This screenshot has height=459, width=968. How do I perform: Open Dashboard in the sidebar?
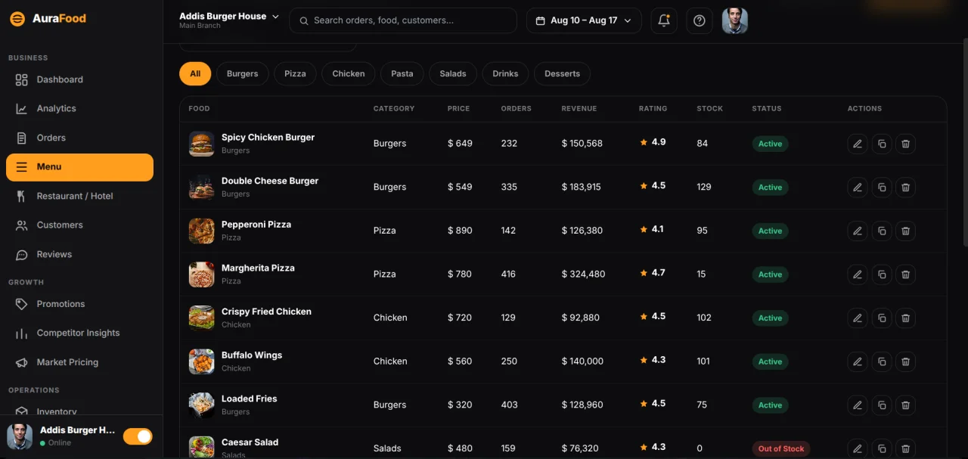click(79, 79)
